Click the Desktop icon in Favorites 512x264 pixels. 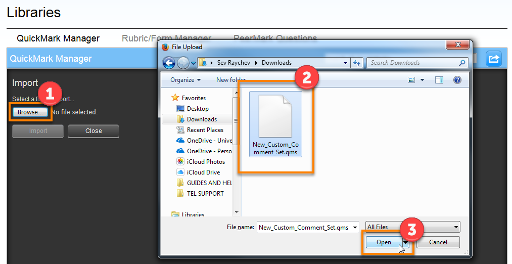click(x=180, y=108)
